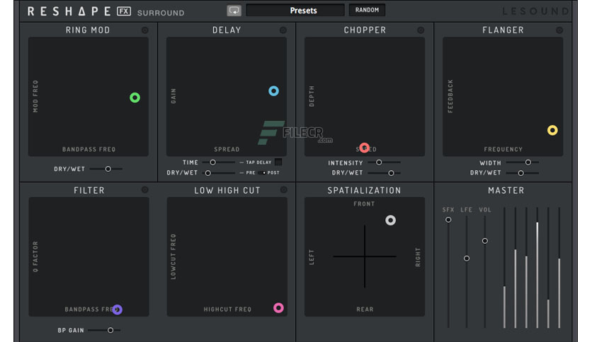Screen dimensions: 592x342
Task: Click the Chopper Dry/Wet slider knob
Action: (391, 173)
